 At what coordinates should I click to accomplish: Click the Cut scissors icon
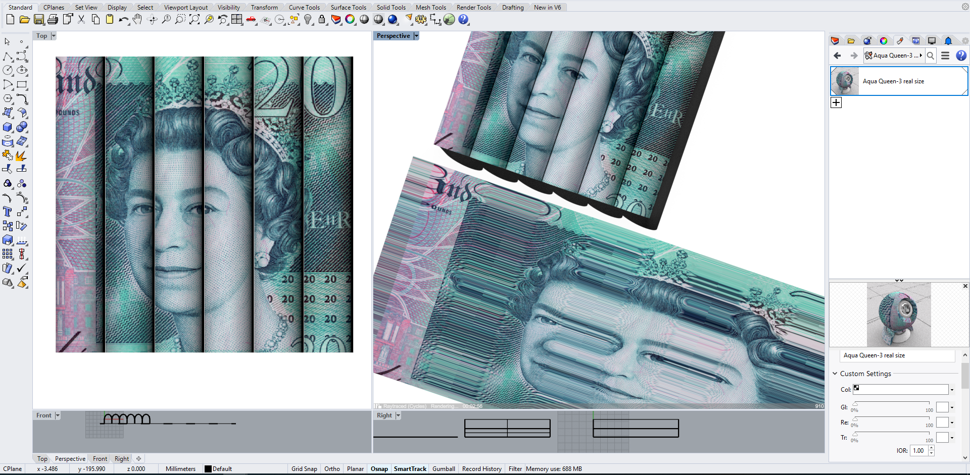pyautogui.click(x=81, y=20)
